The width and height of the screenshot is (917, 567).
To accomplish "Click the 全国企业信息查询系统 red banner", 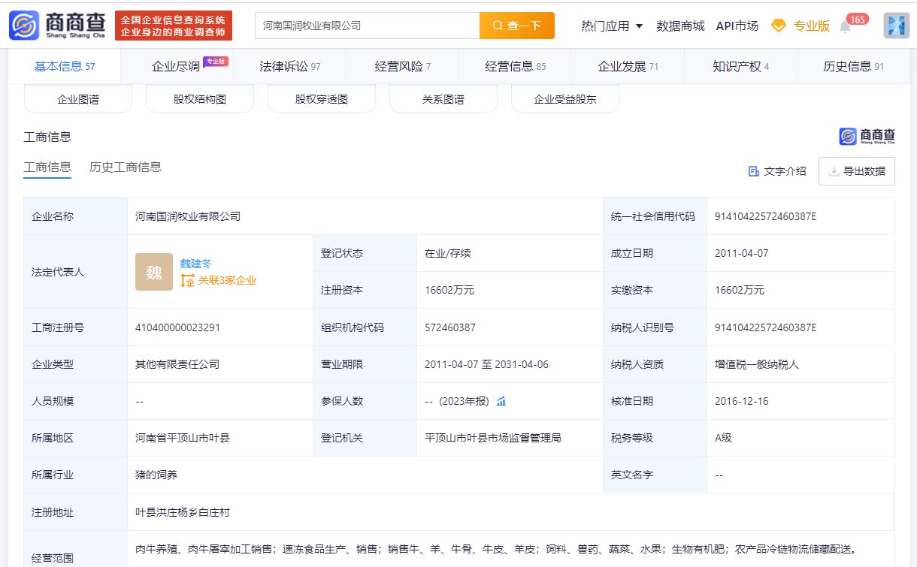I will 174,26.
